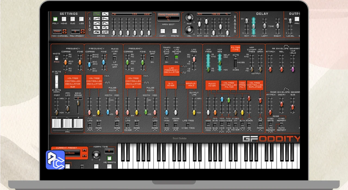Image resolution: width=348 pixels, height=190 pixels.
Task: Click the orange Filter Type button
Action: (x=235, y=49)
